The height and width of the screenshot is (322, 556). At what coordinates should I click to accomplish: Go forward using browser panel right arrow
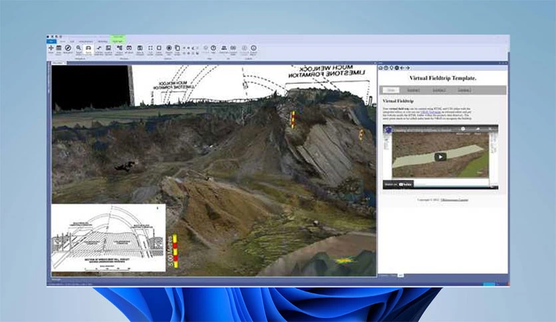[408, 68]
